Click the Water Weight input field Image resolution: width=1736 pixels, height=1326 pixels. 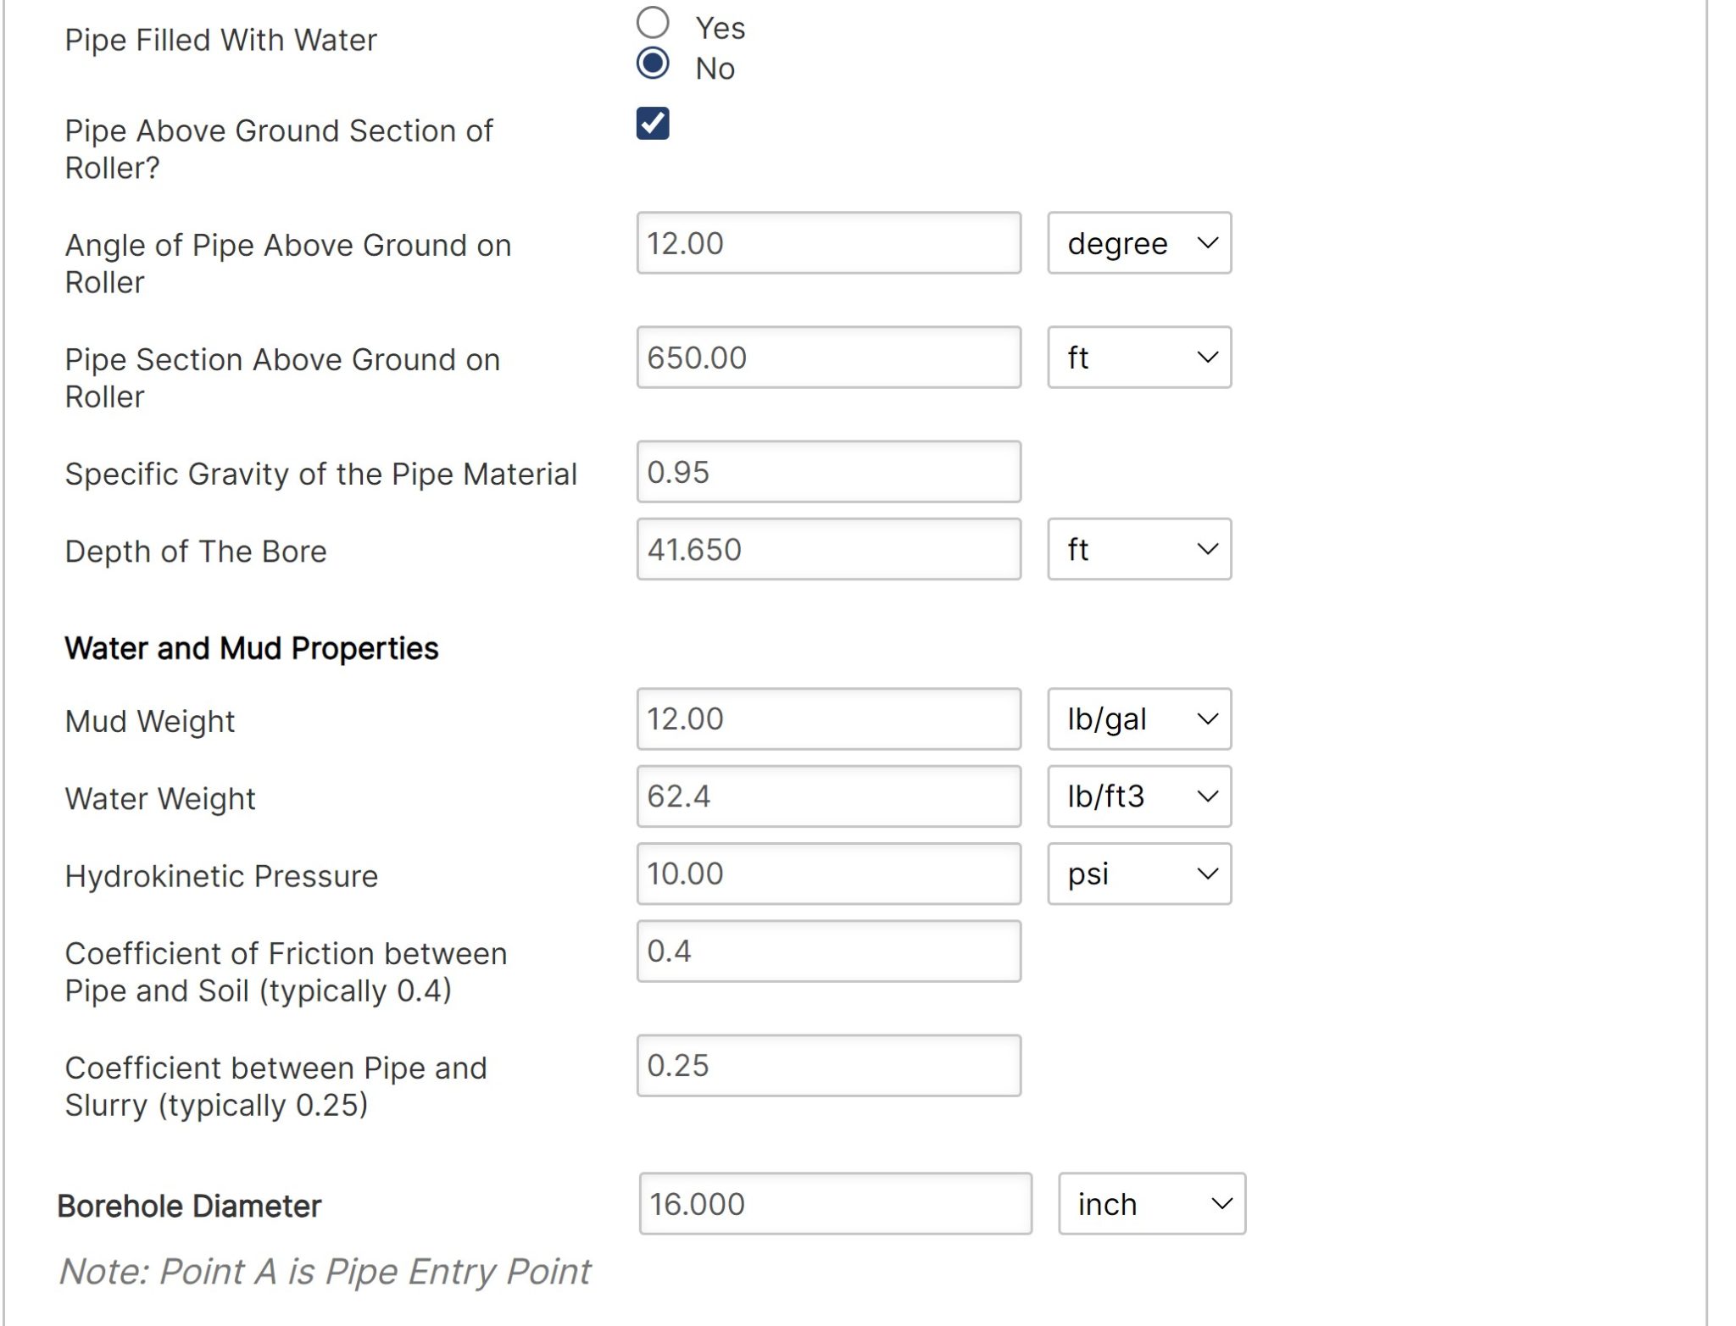coord(828,796)
